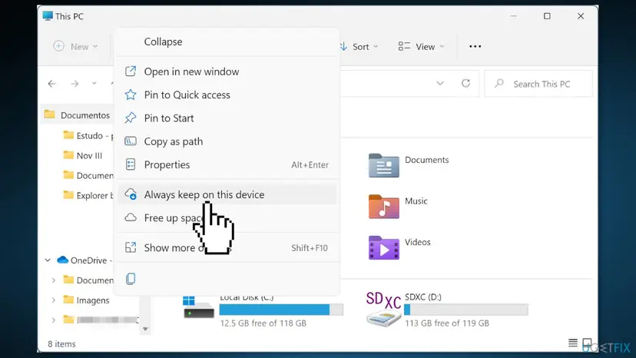The width and height of the screenshot is (636, 358).
Task: Open the Videos folder icon
Action: (384, 247)
